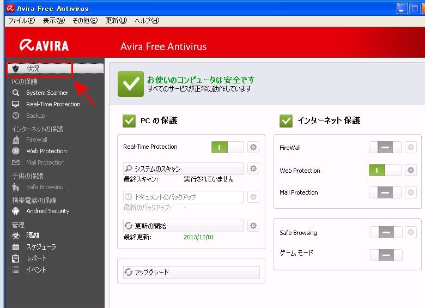Select the Real-Time Protection label in sidebar
Screen dimensions: 425x308
click(x=53, y=104)
